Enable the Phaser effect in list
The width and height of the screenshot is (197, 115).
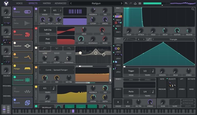15,88
